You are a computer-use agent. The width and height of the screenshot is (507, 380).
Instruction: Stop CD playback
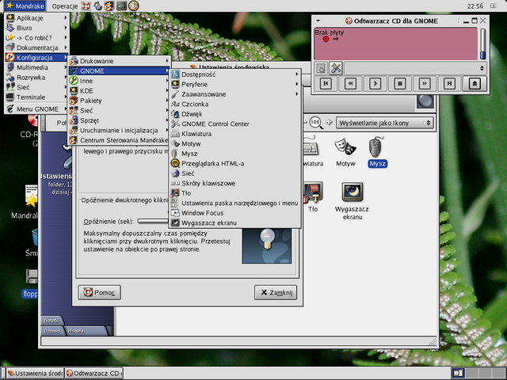[x=400, y=84]
